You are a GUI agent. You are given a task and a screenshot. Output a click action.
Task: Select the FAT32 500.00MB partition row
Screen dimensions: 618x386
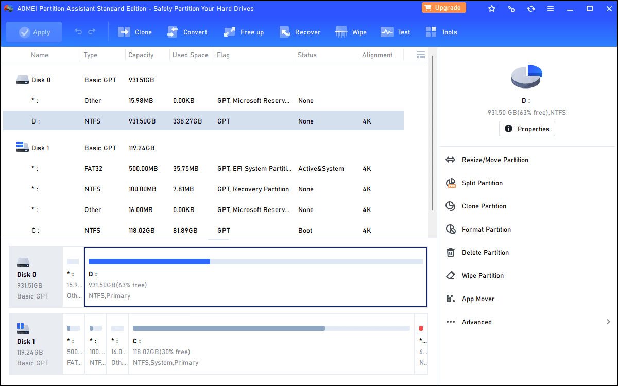203,169
